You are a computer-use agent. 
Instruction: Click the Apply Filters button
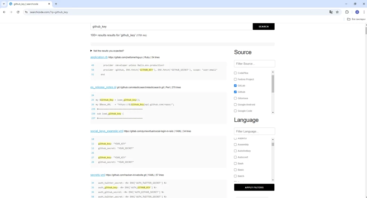tap(254, 187)
